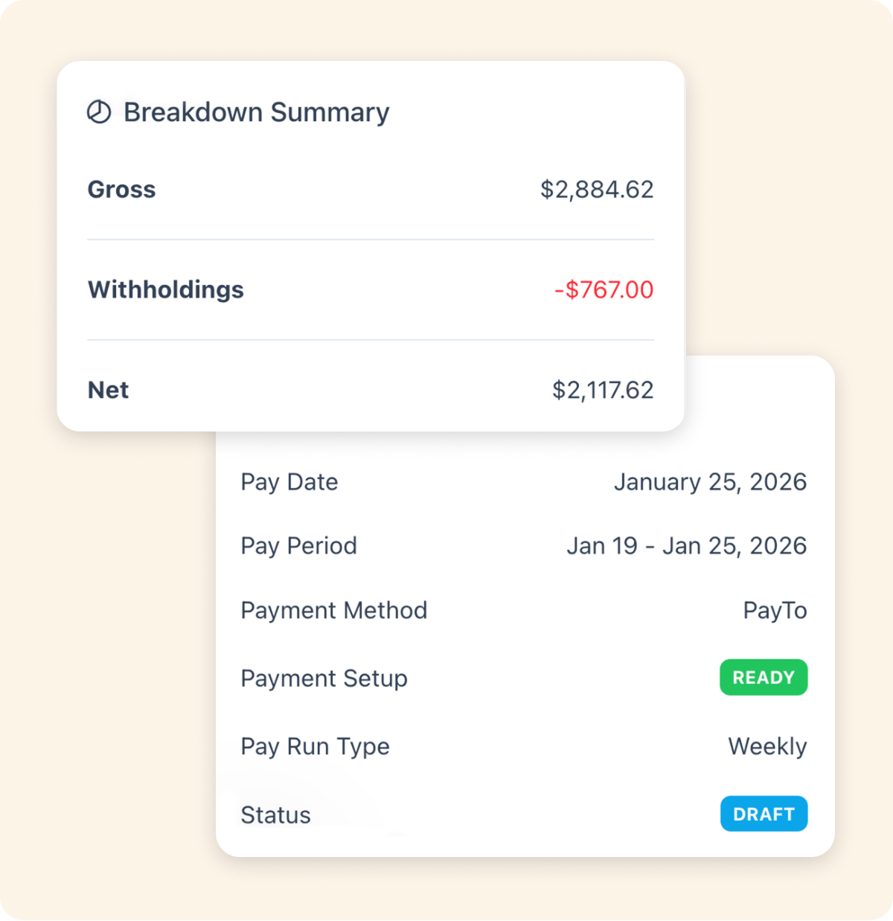Screen dimensions: 893x921
Task: Click the green READY badge
Action: pyautogui.click(x=764, y=678)
